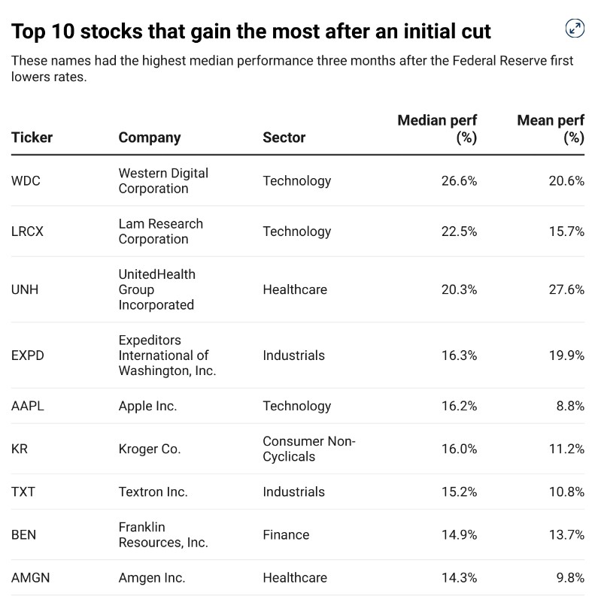This screenshot has height=596, width=598.
Task: Click the Kroger Co. company name
Action: (150, 449)
